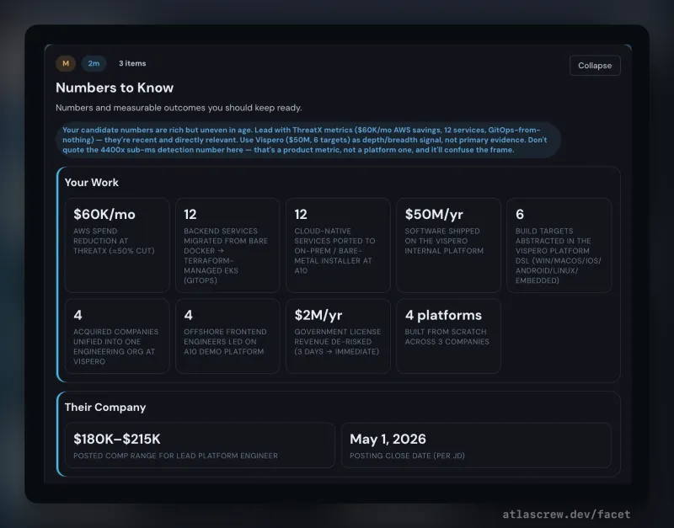
Task: Select the 4 platforms card
Action: (448, 336)
